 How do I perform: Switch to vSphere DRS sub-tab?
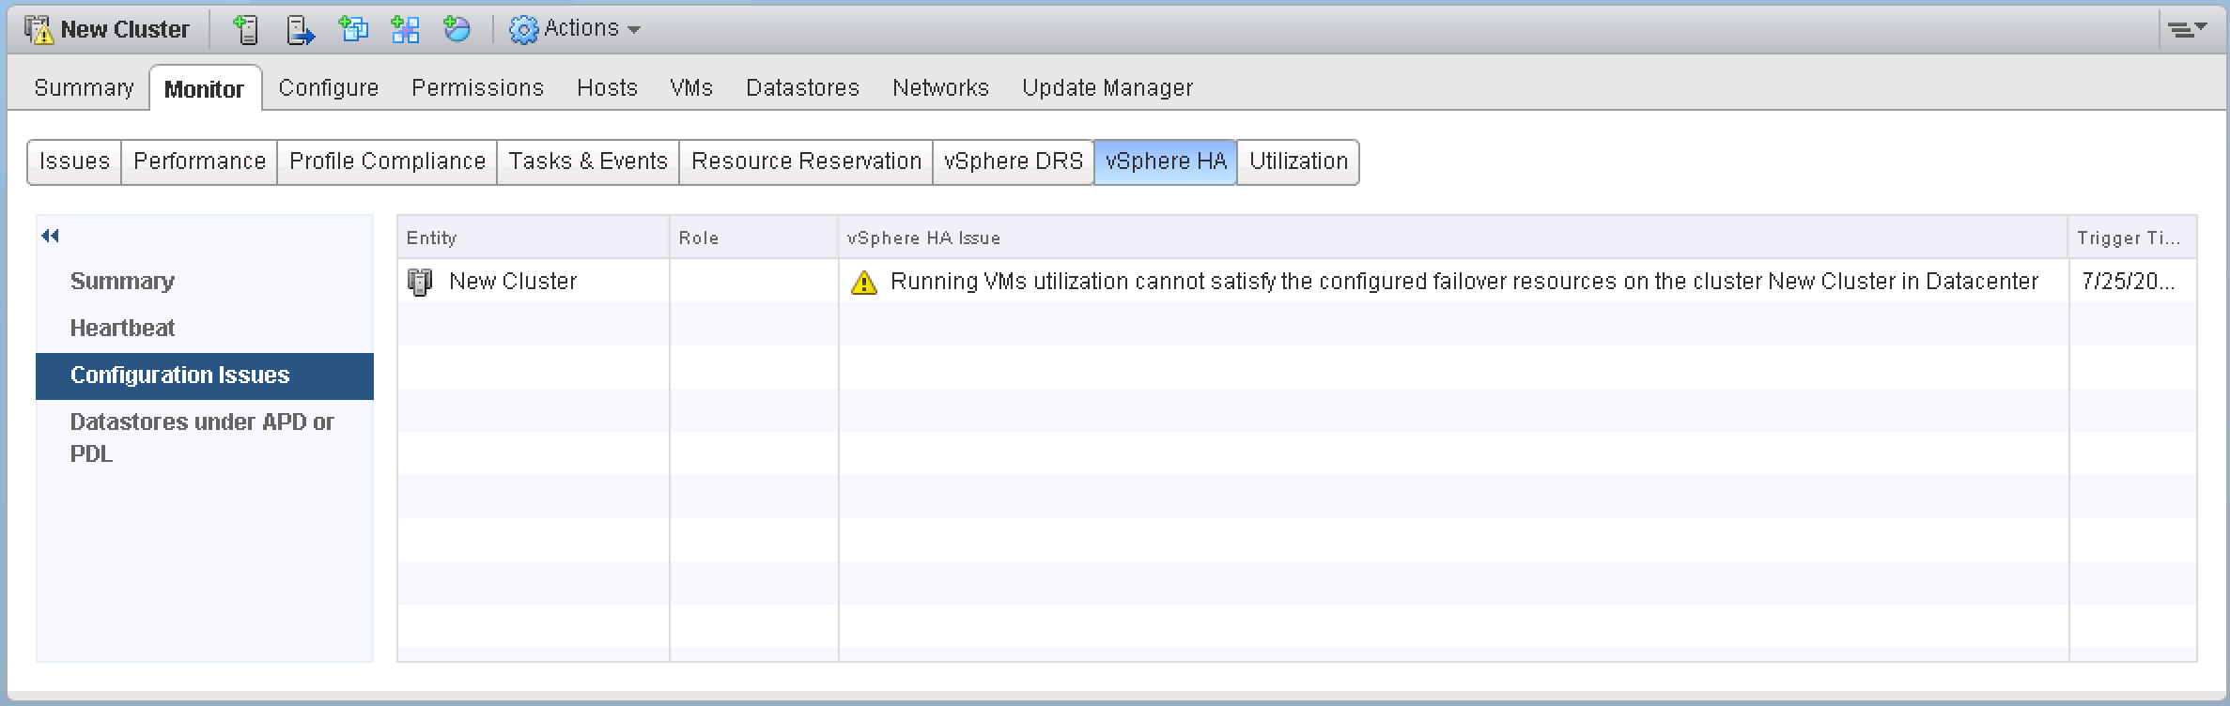point(1014,161)
